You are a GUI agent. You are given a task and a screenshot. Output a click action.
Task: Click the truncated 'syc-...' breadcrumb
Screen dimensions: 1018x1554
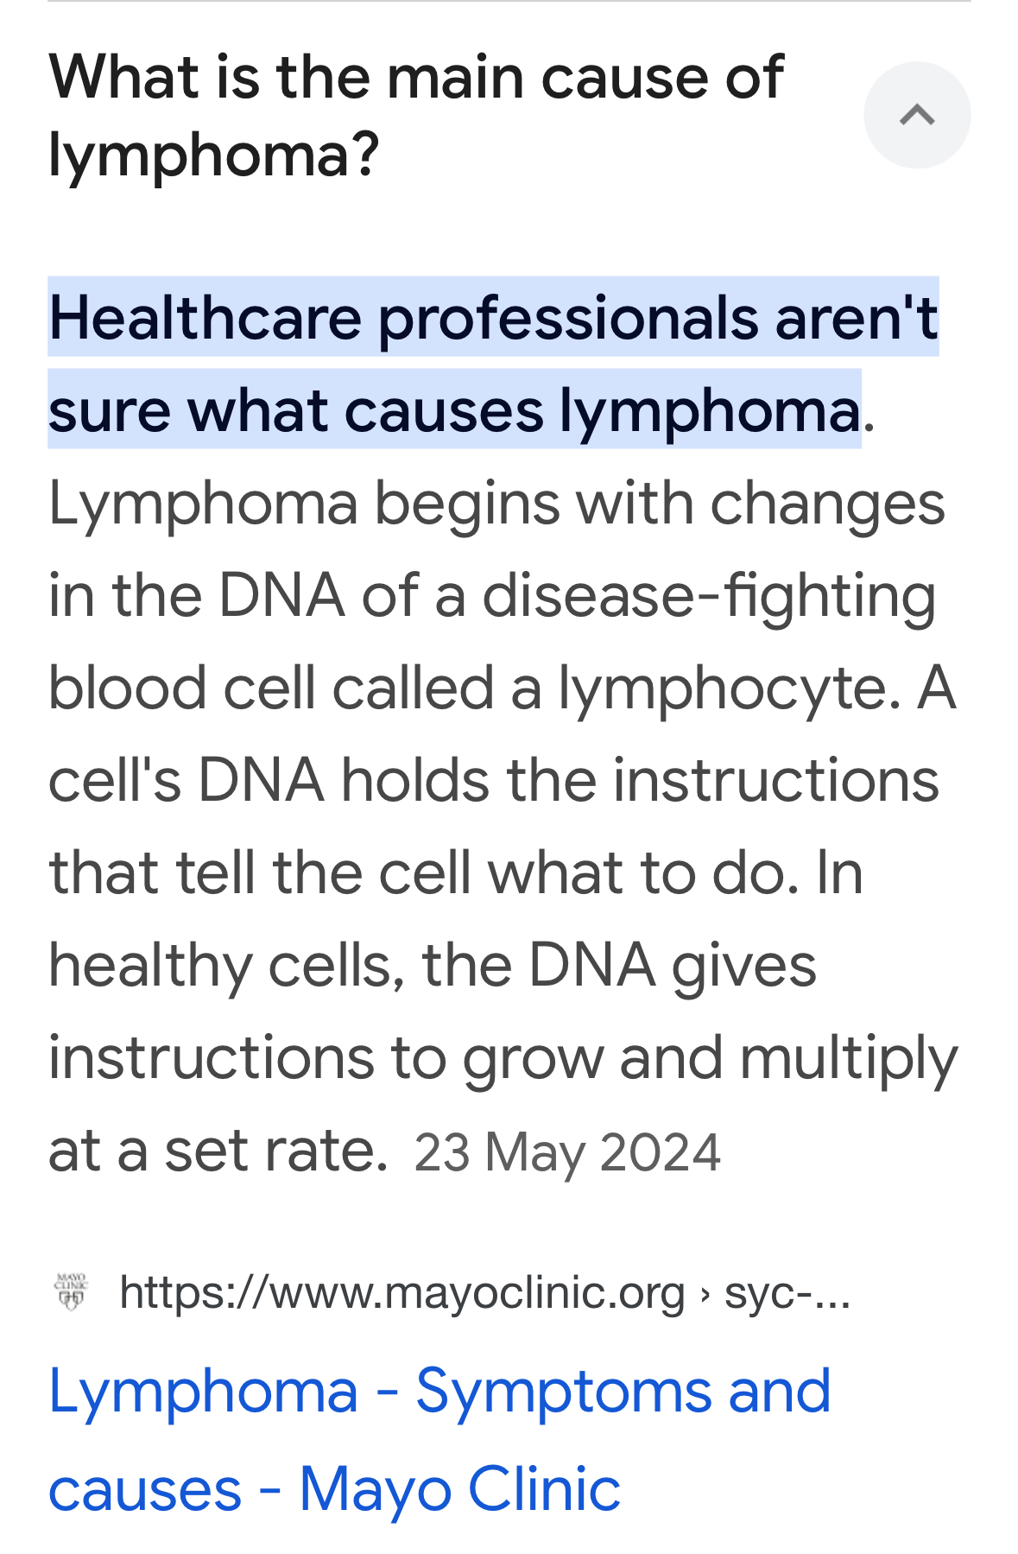(x=787, y=1292)
